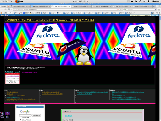Reload the page with the refresh icon

[x=122, y=9]
